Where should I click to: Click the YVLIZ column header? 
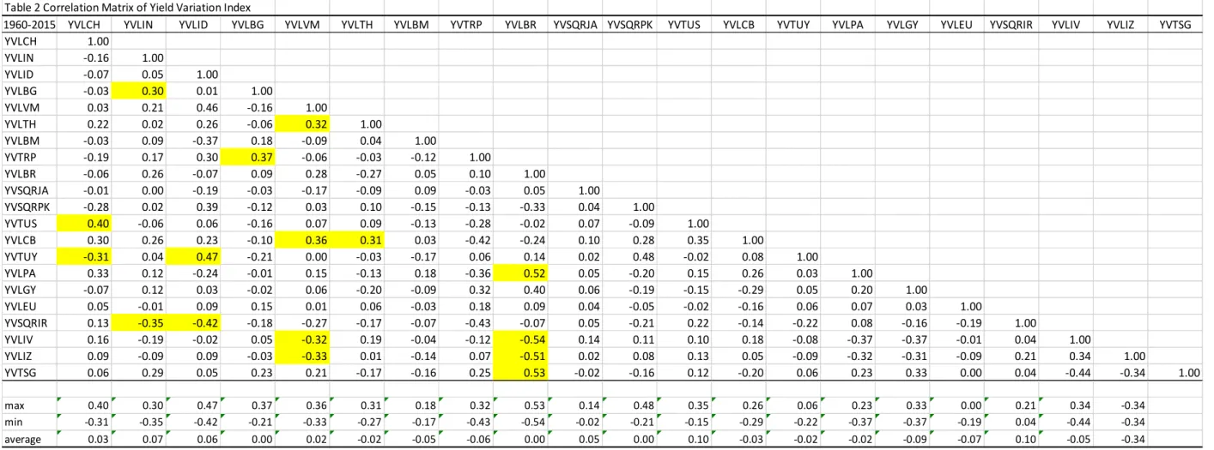coord(1120,24)
